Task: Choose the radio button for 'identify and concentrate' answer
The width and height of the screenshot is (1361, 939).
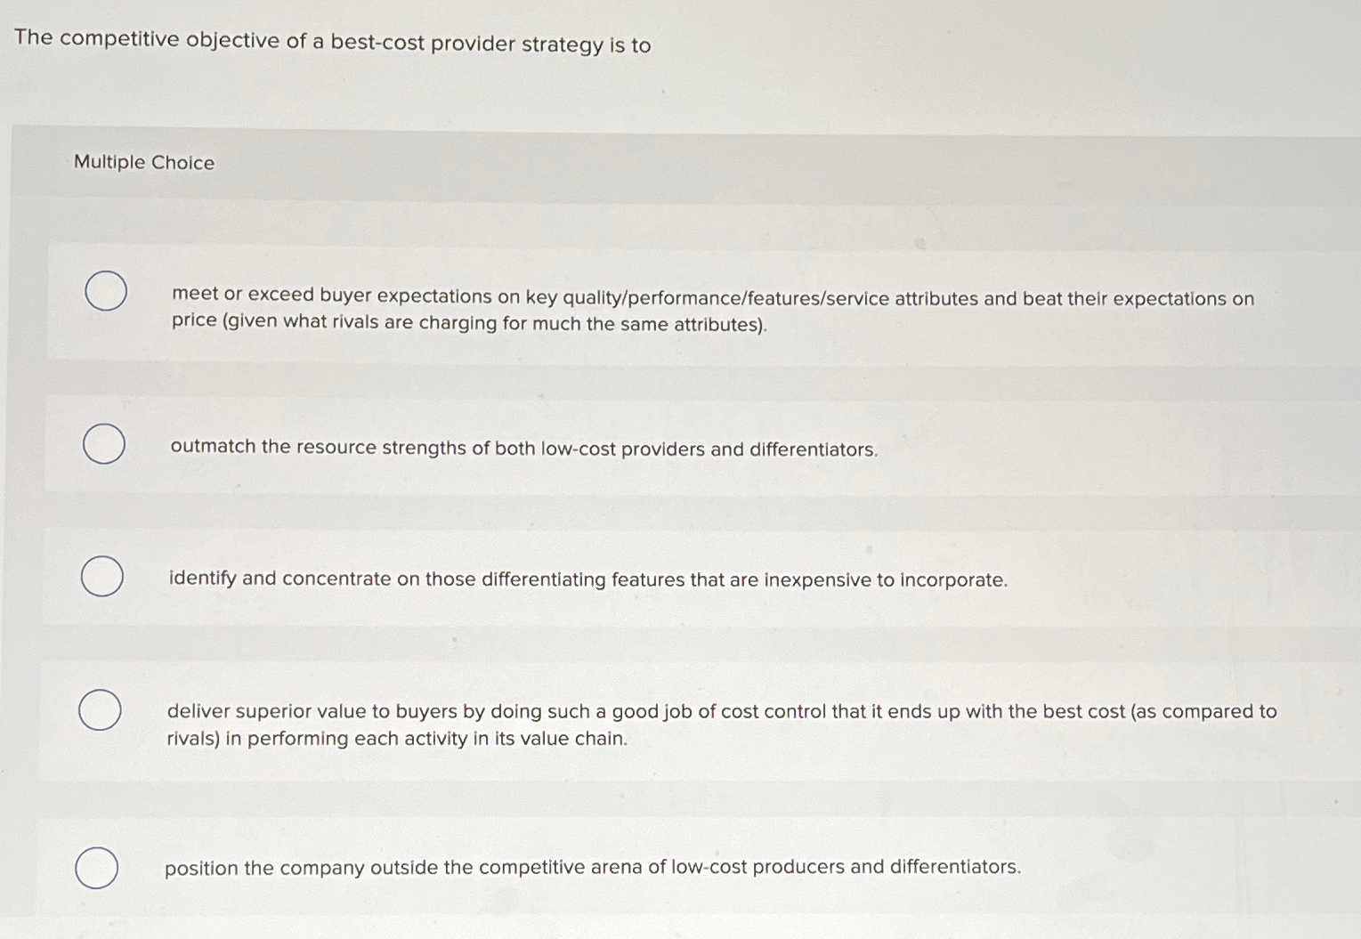Action: coord(104,576)
